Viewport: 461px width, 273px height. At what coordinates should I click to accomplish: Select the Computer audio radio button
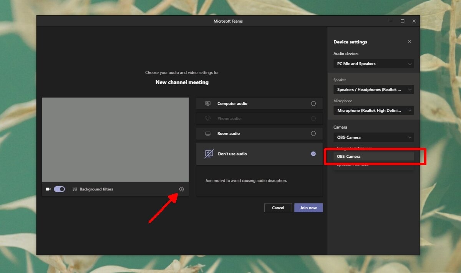pos(313,103)
